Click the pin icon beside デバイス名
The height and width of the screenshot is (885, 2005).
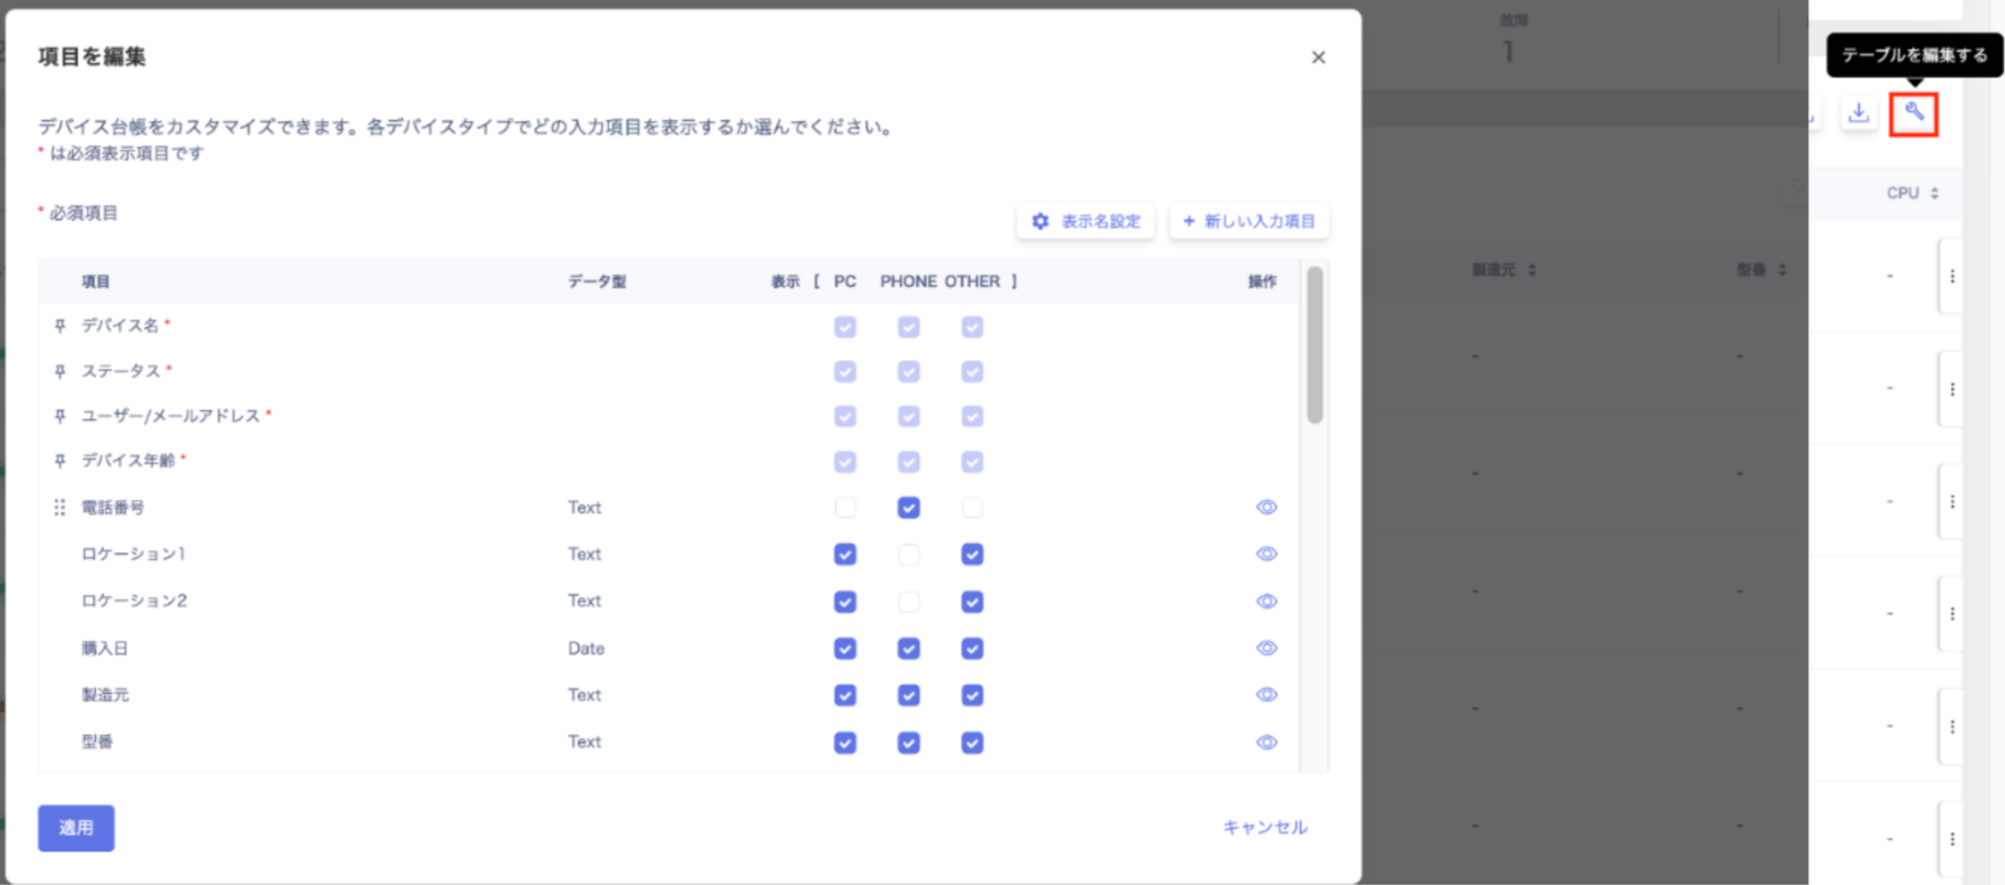[x=59, y=325]
